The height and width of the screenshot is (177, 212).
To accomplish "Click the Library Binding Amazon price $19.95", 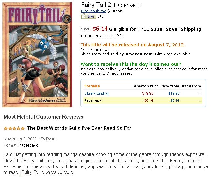I will pos(148,93).
